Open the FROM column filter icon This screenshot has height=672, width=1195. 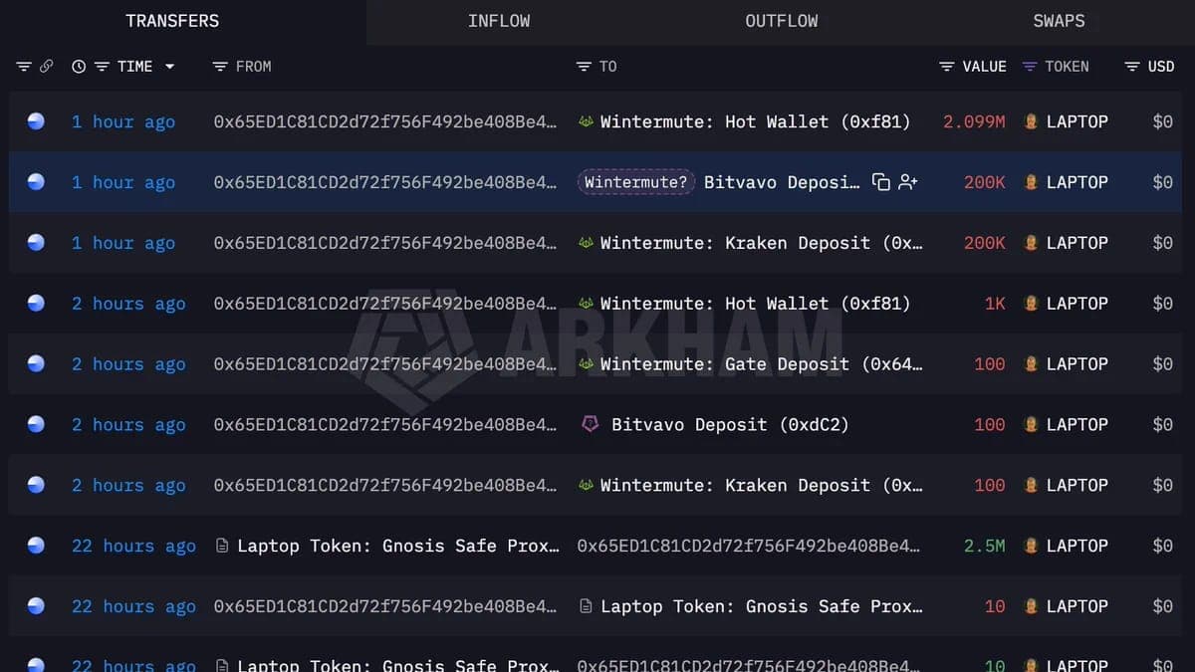pyautogui.click(x=220, y=67)
